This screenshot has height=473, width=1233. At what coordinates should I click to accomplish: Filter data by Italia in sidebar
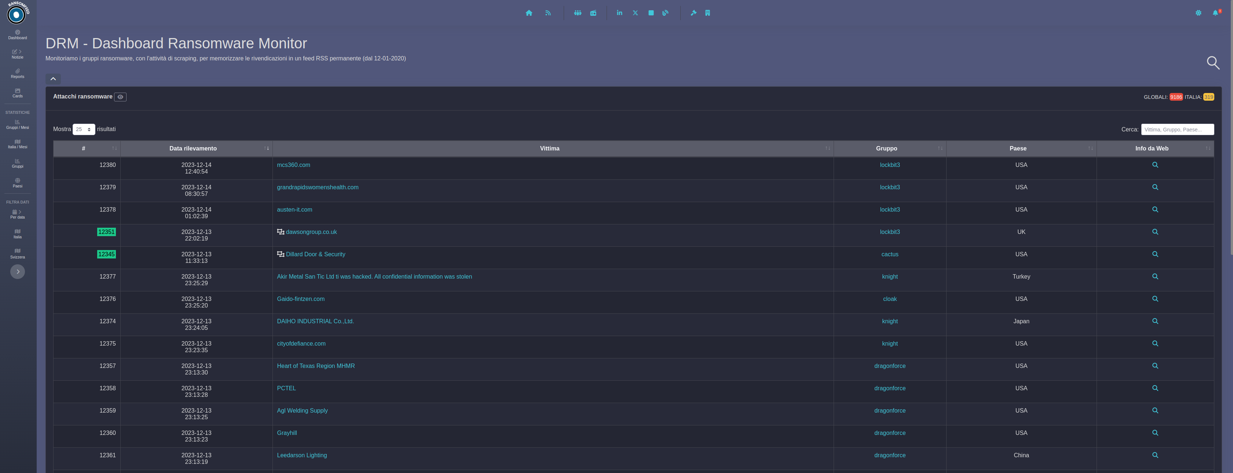click(18, 234)
